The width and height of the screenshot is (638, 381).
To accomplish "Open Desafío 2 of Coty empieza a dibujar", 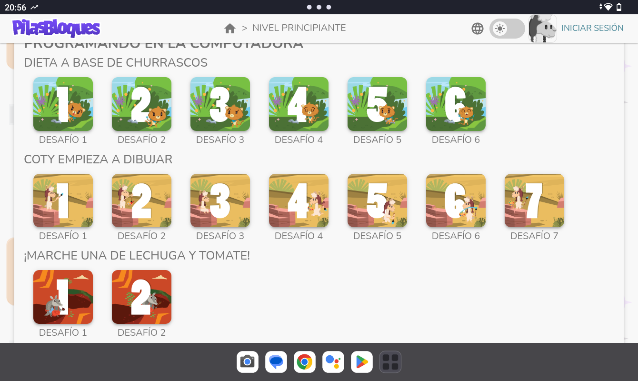I will (141, 201).
